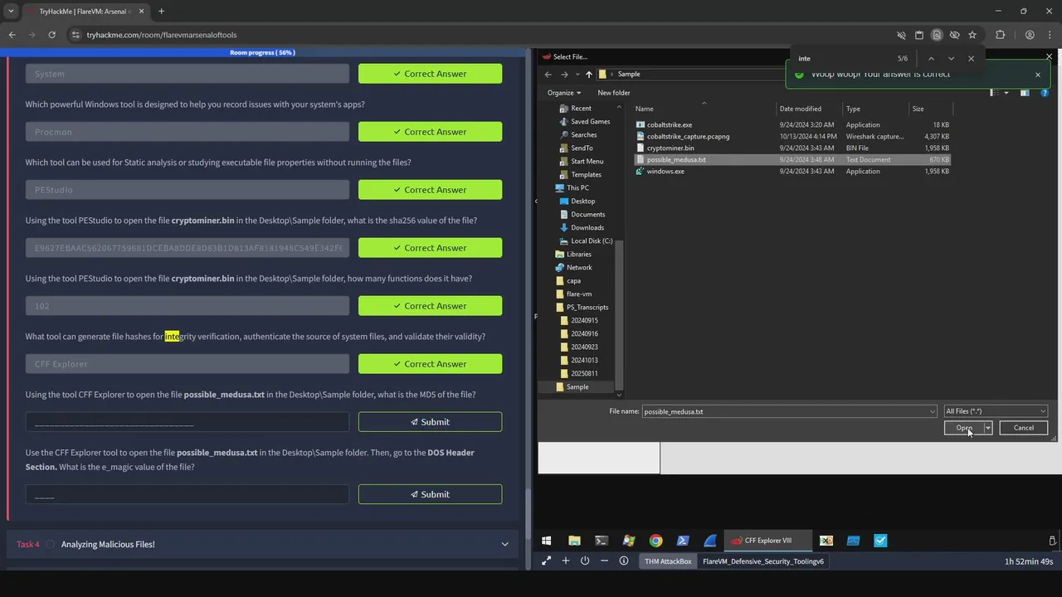Screen dimensions: 1062x597
Task: Go back in the file dialog
Action: coord(548,74)
